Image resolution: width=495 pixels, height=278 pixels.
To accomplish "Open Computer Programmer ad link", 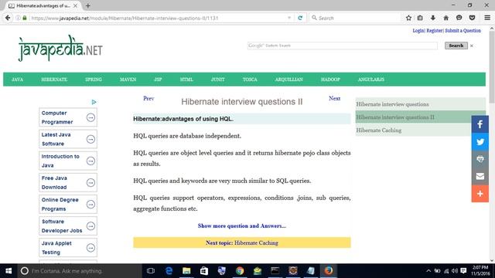I will pyautogui.click(x=68, y=117).
